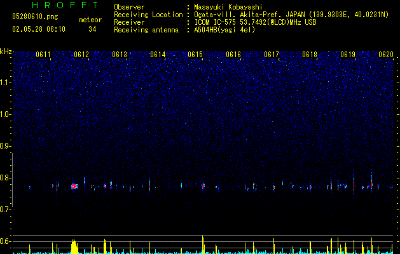The width and height of the screenshot is (400, 254).
Task: Click the 0618 time marker
Action: (310, 55)
